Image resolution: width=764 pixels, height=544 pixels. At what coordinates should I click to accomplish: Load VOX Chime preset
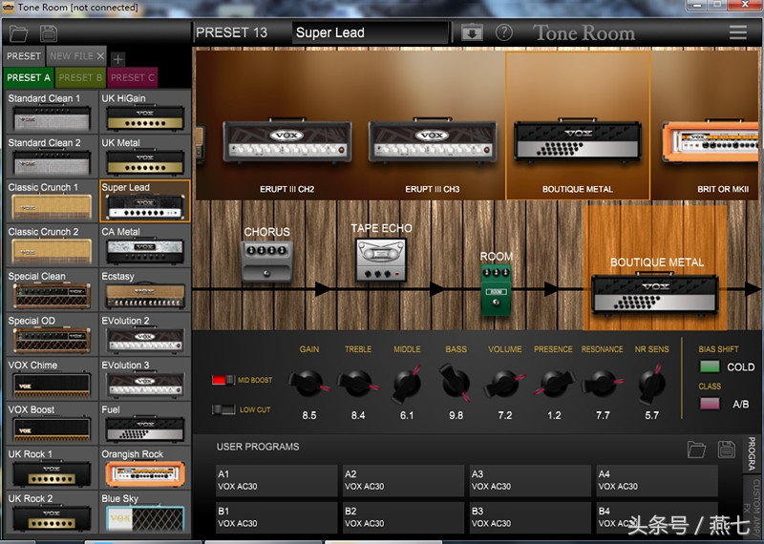52,379
